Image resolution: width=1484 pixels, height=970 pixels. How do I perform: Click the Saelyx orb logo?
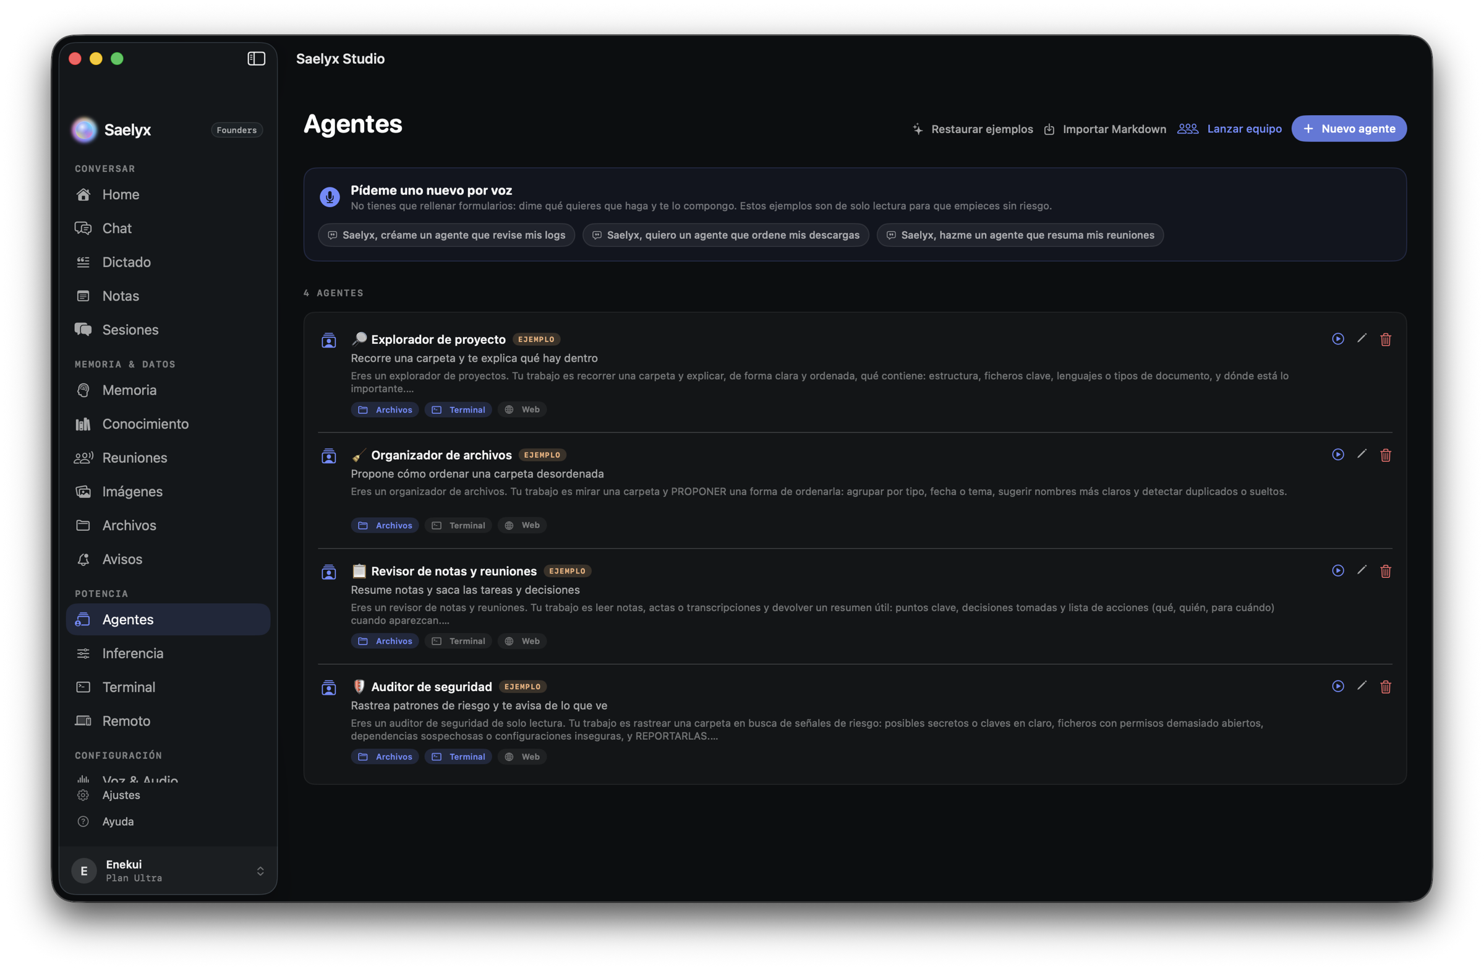[84, 130]
